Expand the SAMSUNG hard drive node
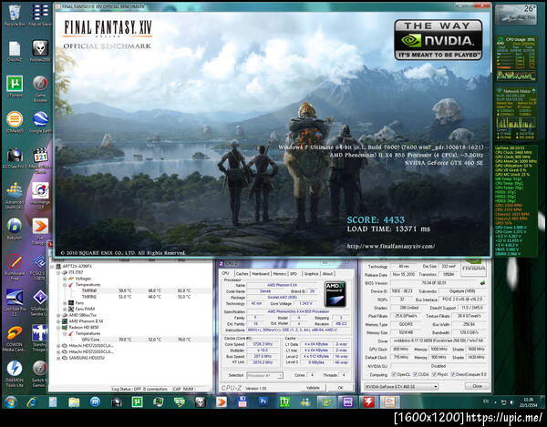The width and height of the screenshot is (547, 427). pos(58,358)
